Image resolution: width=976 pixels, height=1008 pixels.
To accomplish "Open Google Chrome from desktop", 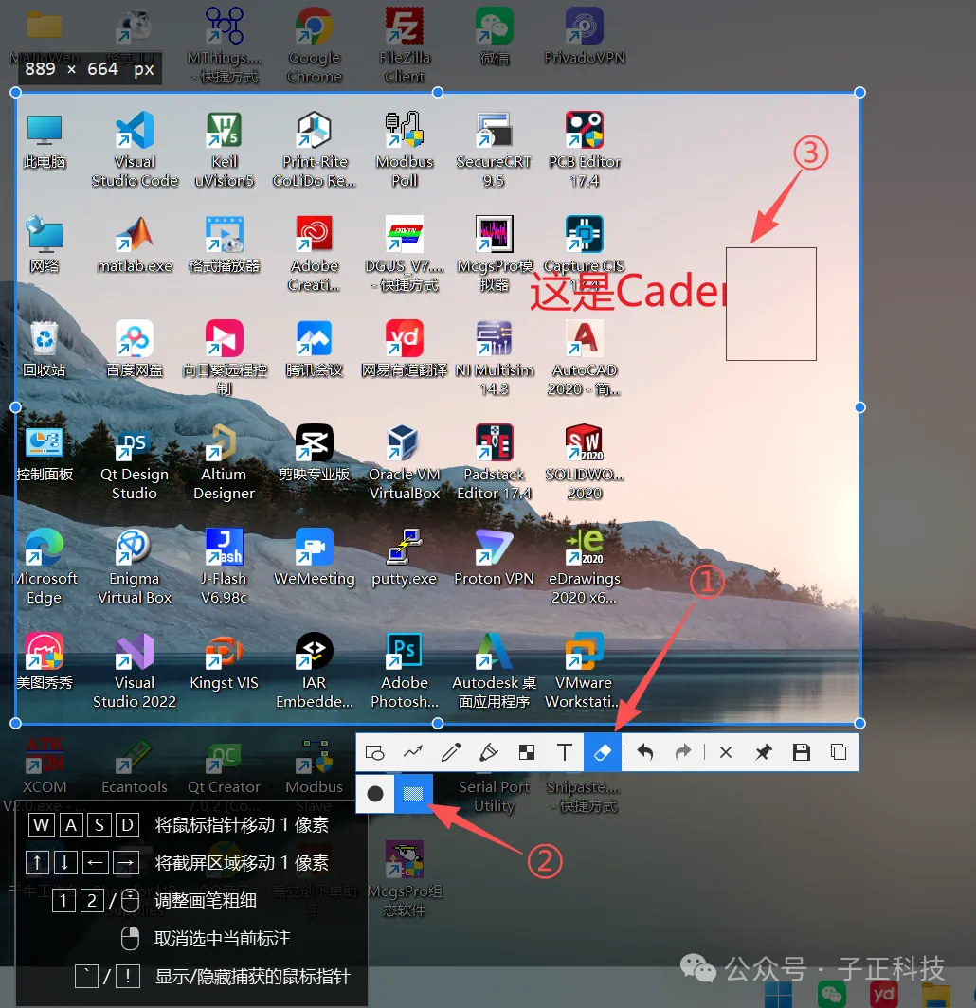I will click(314, 26).
